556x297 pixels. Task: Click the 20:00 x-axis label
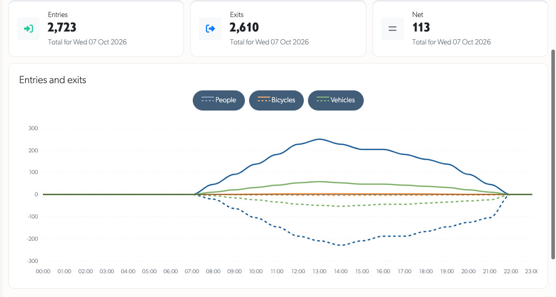[468, 271]
